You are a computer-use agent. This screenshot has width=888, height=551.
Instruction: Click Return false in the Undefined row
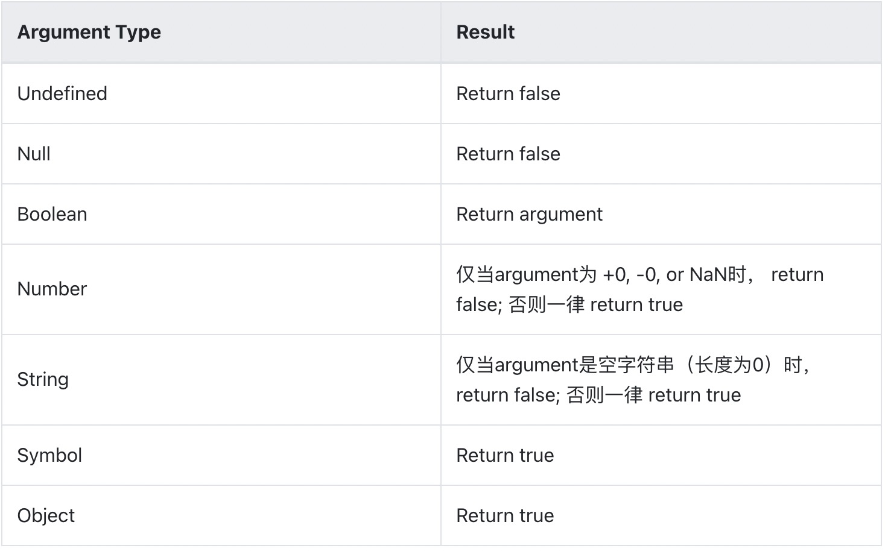(x=508, y=93)
